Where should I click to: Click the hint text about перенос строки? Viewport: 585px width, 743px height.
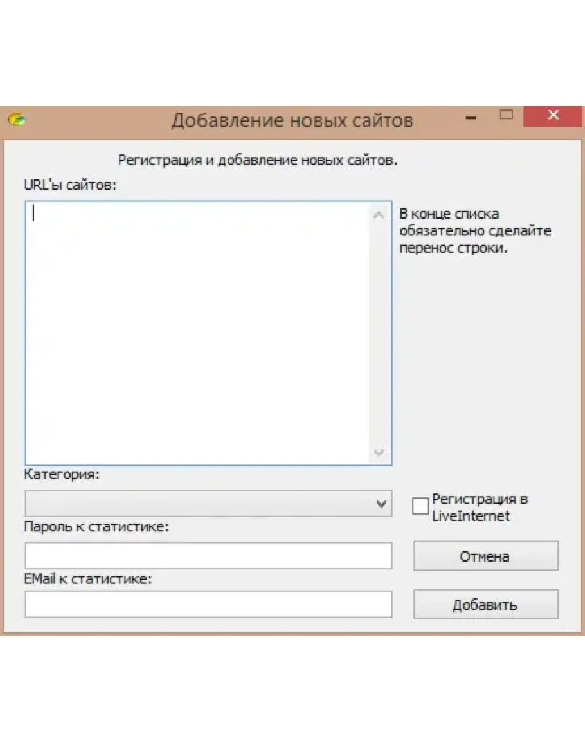475,231
